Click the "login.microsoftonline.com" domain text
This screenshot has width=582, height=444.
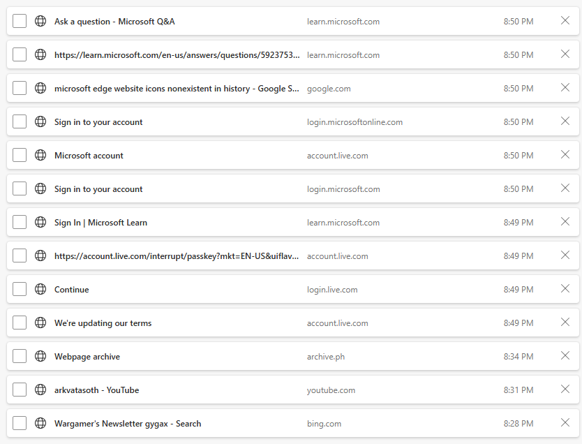pos(355,122)
